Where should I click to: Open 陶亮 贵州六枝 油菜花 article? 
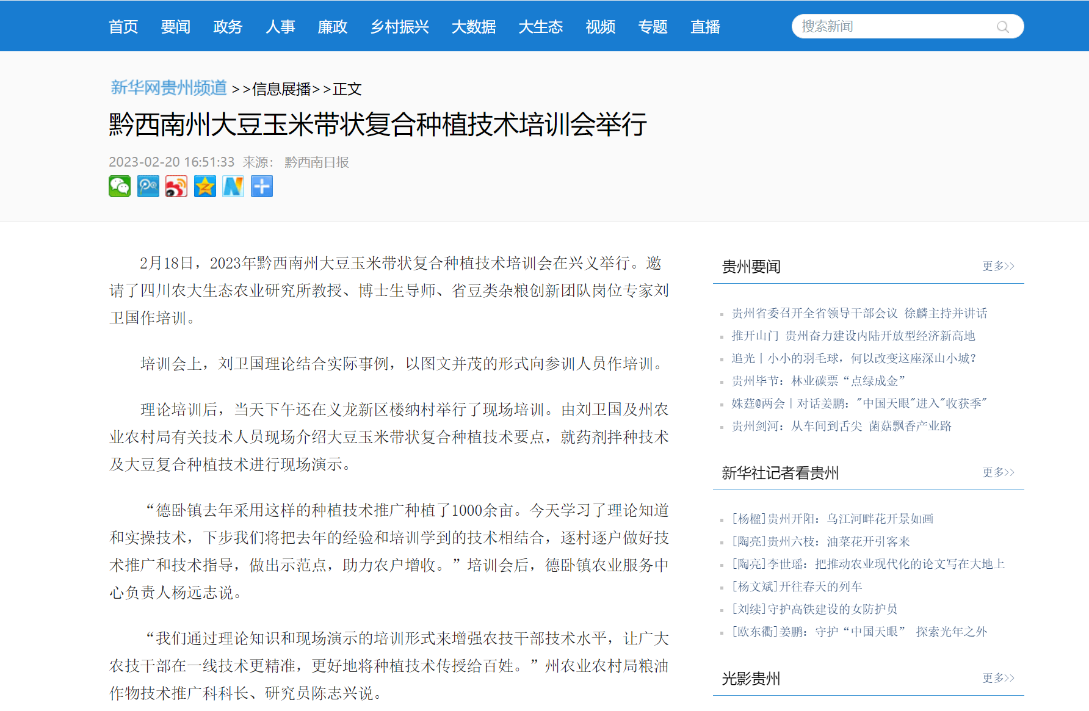coord(821,542)
